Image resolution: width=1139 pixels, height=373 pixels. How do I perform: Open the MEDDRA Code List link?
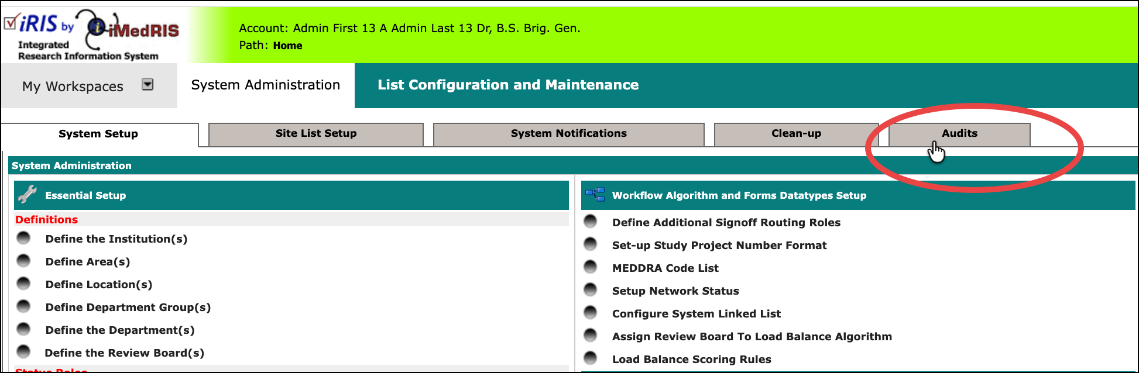click(x=665, y=268)
